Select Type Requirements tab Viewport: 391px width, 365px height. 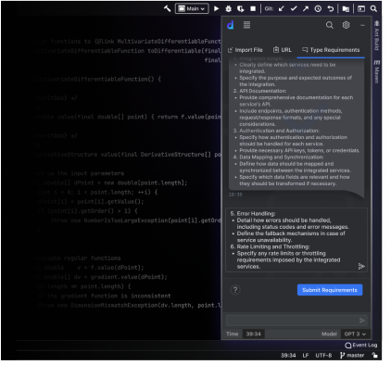point(331,50)
